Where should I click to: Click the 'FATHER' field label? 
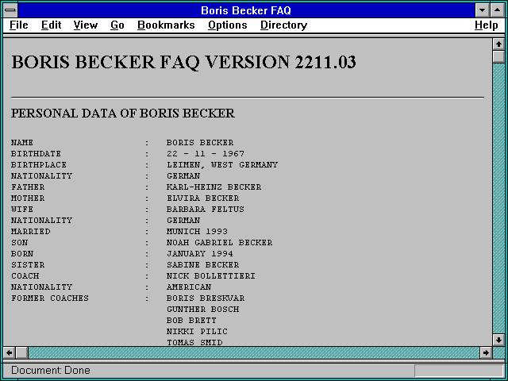tap(28, 187)
